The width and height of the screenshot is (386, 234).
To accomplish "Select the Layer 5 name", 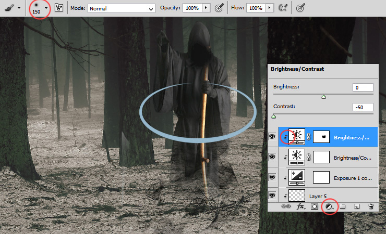I will [x=318, y=196].
